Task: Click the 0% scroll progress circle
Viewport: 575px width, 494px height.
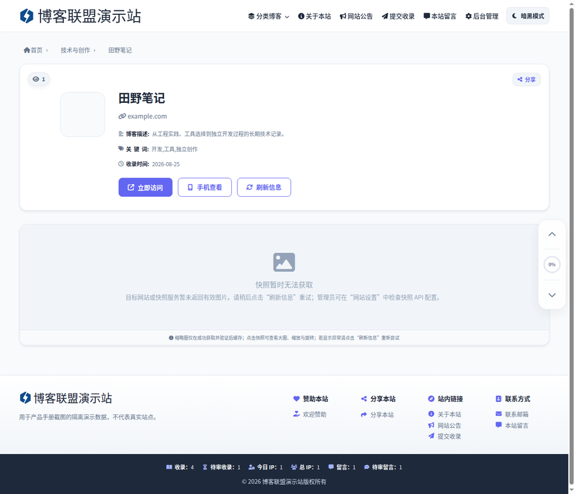Action: pyautogui.click(x=552, y=264)
